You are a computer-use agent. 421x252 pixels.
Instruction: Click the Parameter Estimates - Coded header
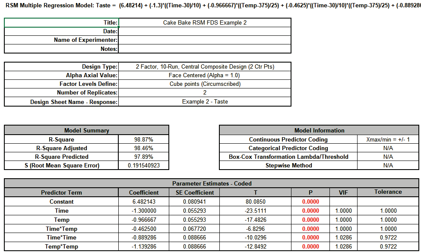pyautogui.click(x=211, y=183)
